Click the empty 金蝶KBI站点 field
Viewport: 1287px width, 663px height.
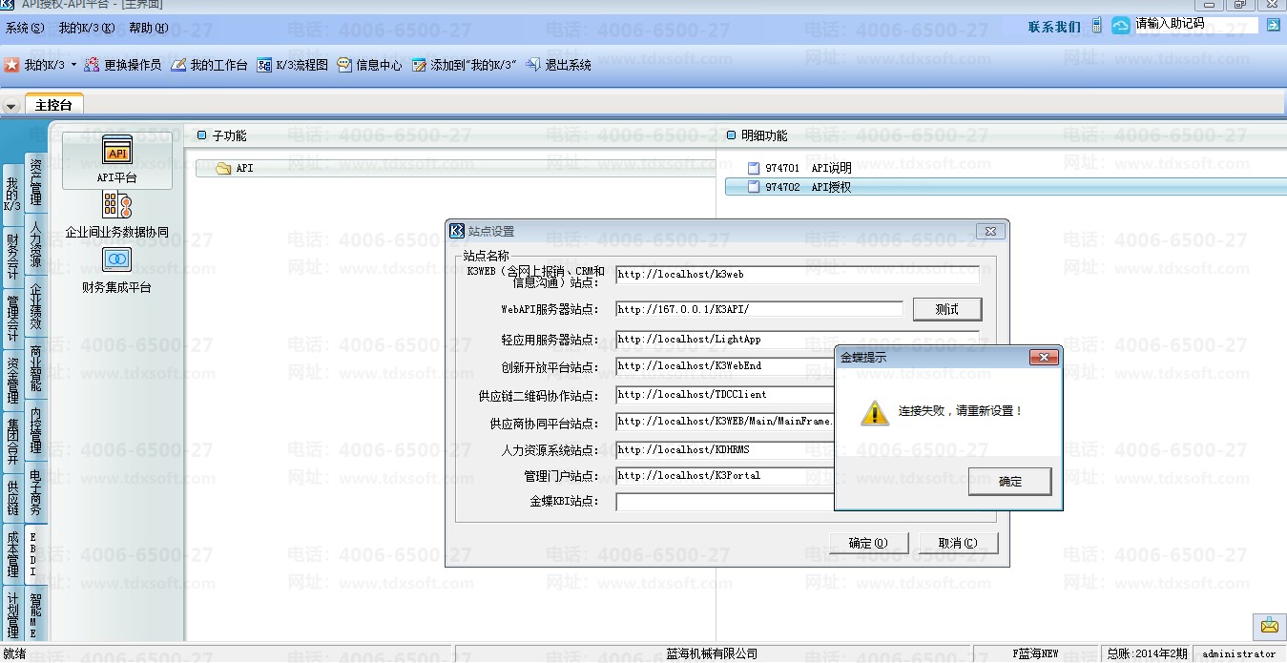(x=725, y=502)
